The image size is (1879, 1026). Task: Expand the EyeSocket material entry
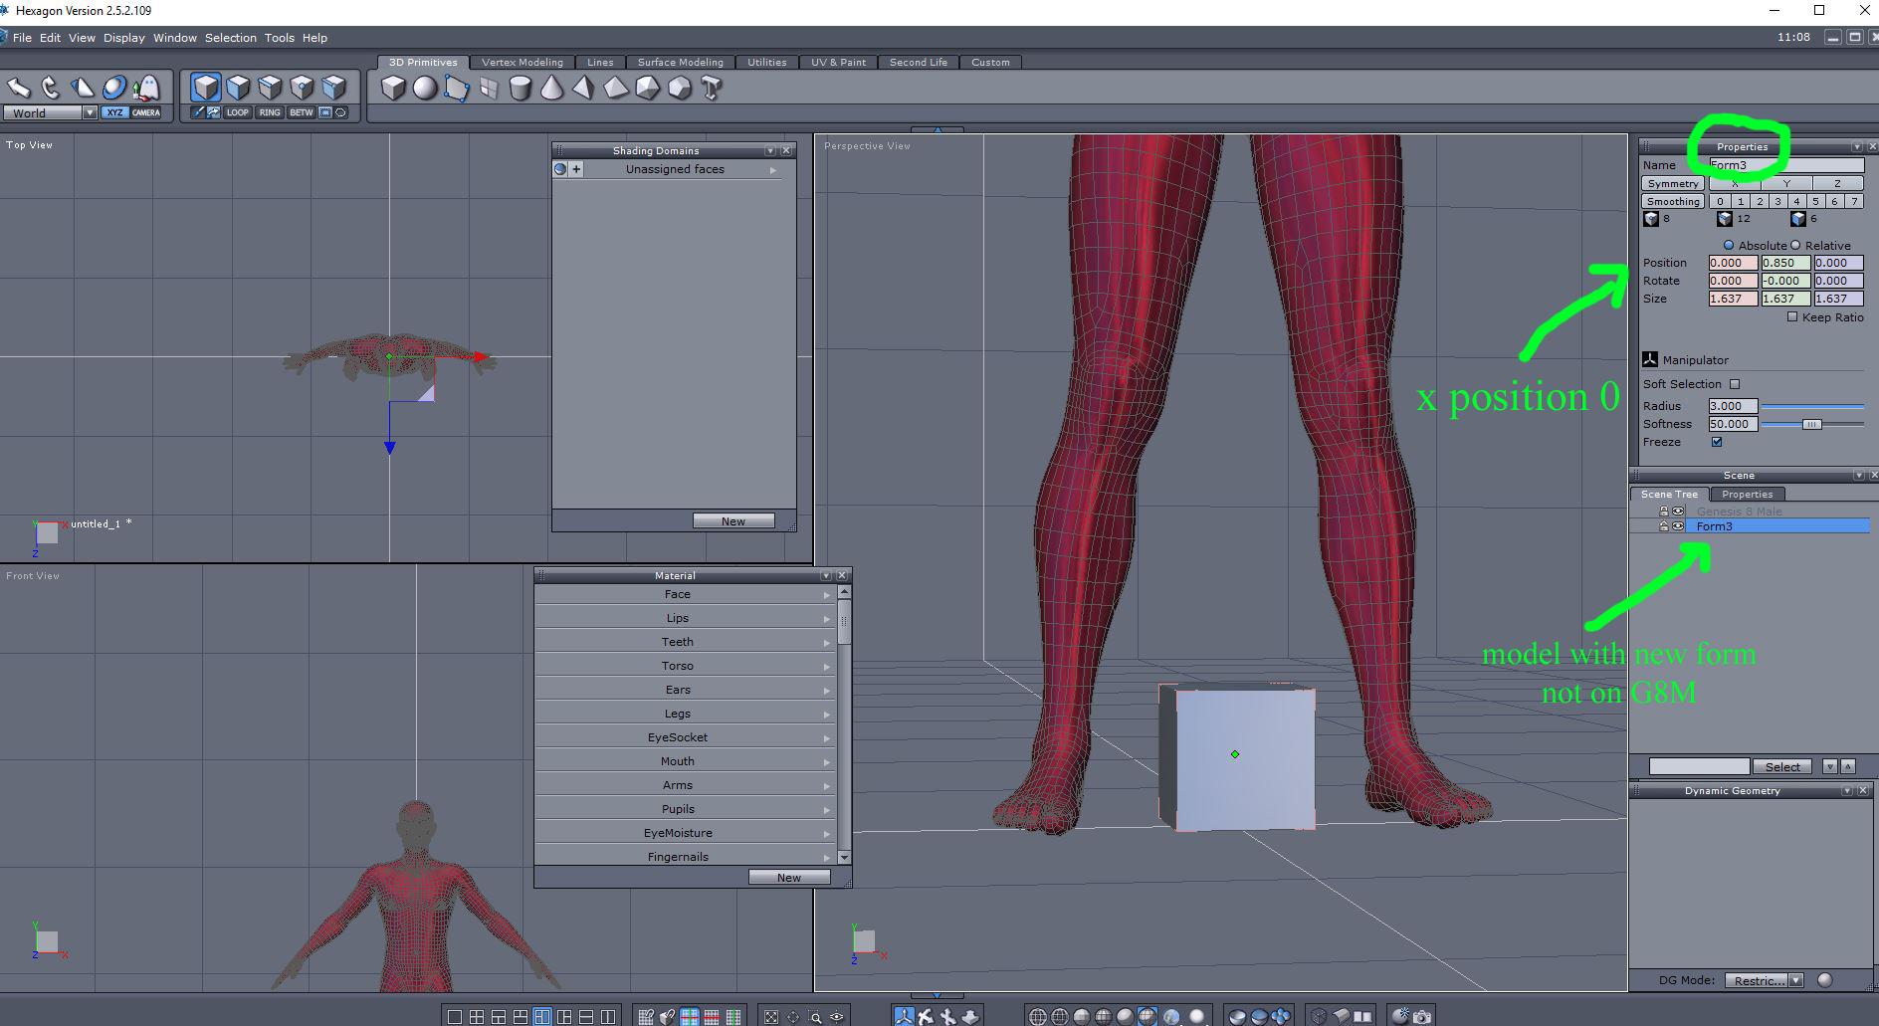(x=826, y=737)
